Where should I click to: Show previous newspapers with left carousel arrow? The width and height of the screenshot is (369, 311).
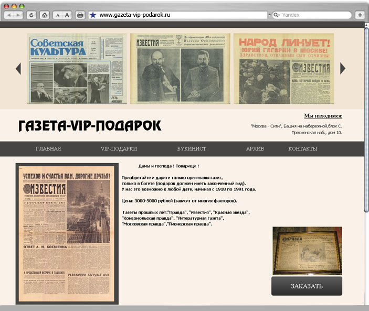point(18,69)
